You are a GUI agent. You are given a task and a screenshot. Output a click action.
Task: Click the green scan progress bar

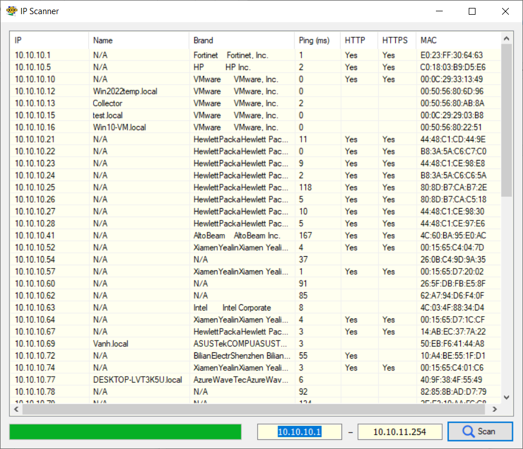coord(125,432)
